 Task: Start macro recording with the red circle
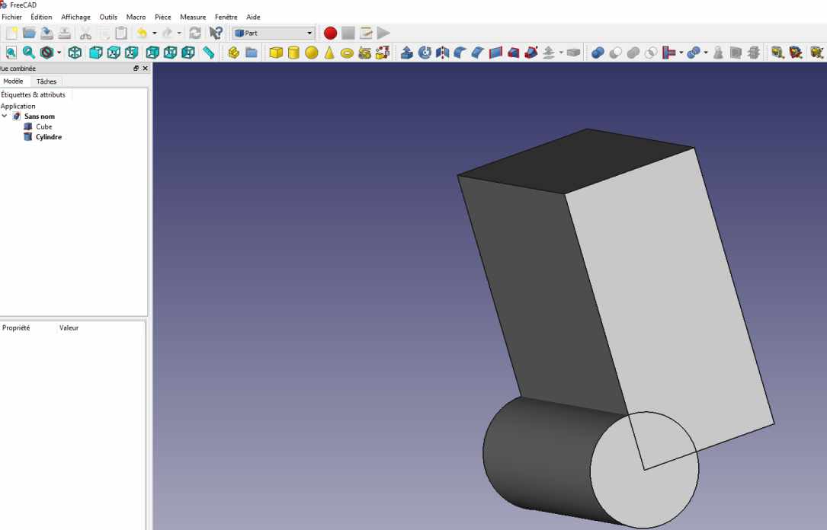coord(330,34)
